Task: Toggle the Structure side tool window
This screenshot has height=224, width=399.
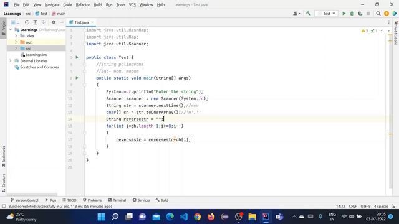Action: point(3,183)
